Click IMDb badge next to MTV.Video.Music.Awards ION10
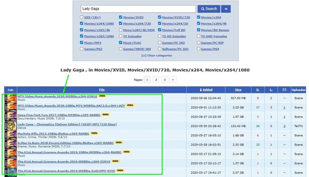Image resolution: width=309 pixels, height=177 pixels. pyautogui.click(x=102, y=96)
